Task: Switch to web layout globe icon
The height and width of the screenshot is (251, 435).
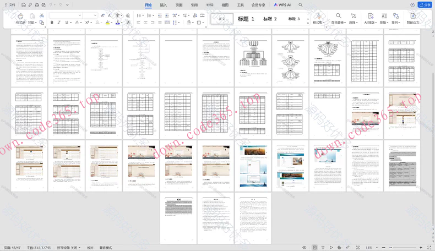Action: (339, 247)
